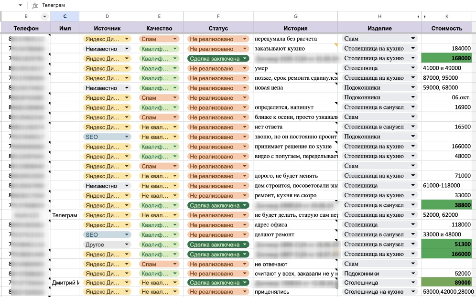Open column B header dropdown arrow
The height and width of the screenshot is (297, 476).
click(44, 16)
